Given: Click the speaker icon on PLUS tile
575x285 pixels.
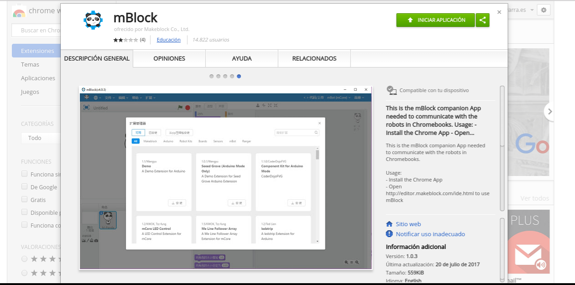Looking at the screenshot, I should tap(541, 264).
